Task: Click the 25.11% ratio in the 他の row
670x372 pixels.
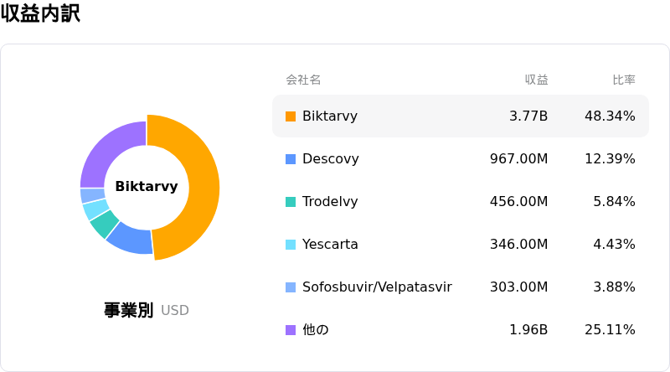Action: point(610,329)
